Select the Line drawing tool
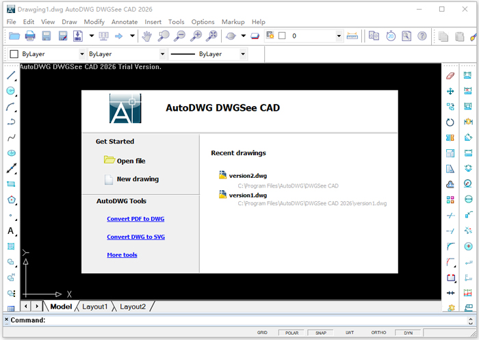Screen dimensions: 479x340 [x=11, y=75]
